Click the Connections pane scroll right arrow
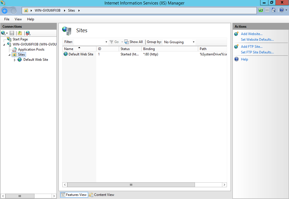 (54, 196)
